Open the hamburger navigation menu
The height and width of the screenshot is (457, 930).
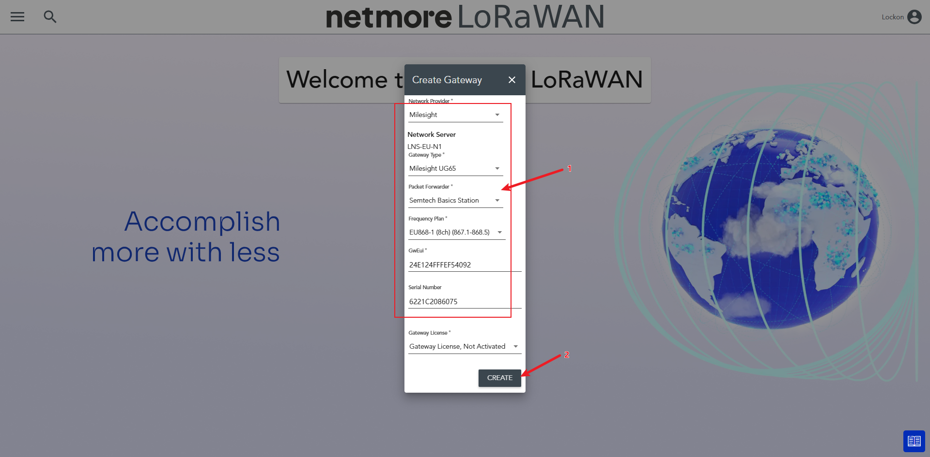pyautogui.click(x=17, y=17)
